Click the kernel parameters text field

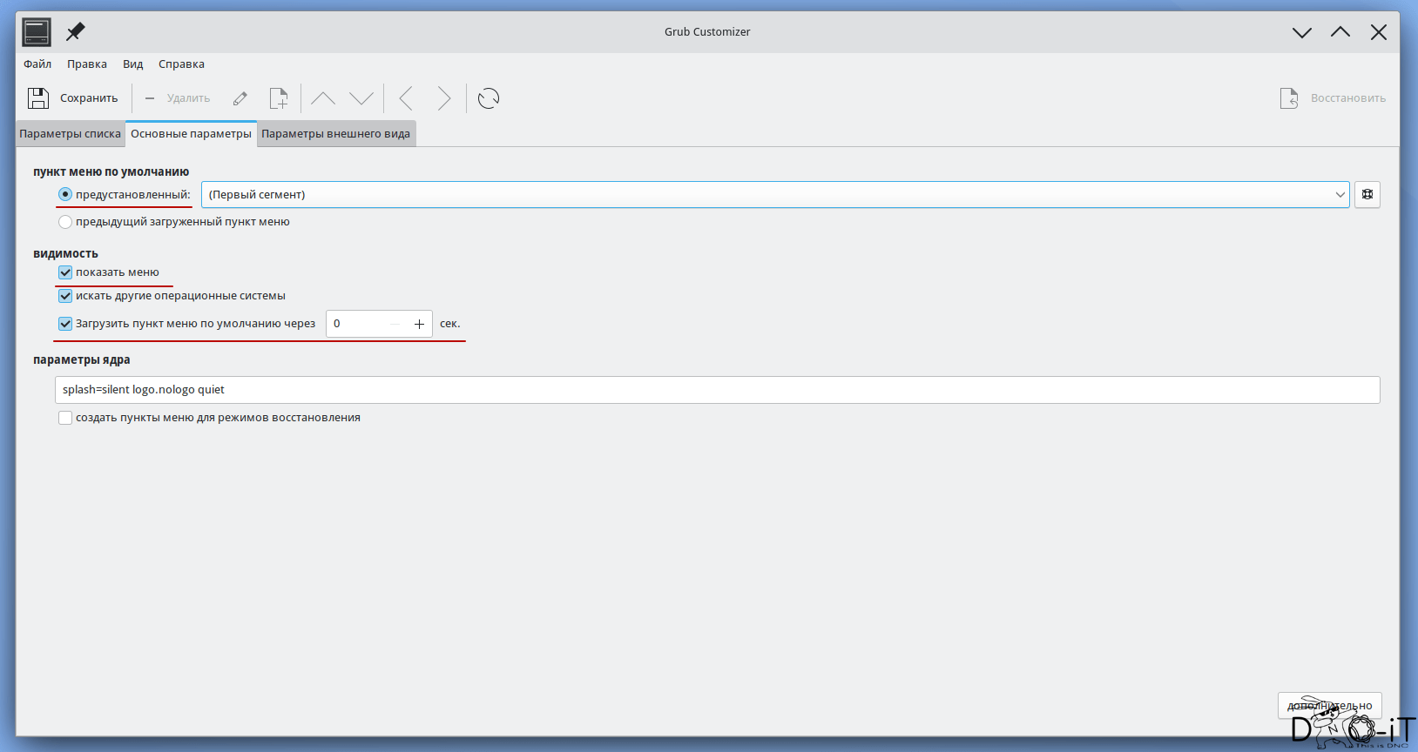point(716,390)
